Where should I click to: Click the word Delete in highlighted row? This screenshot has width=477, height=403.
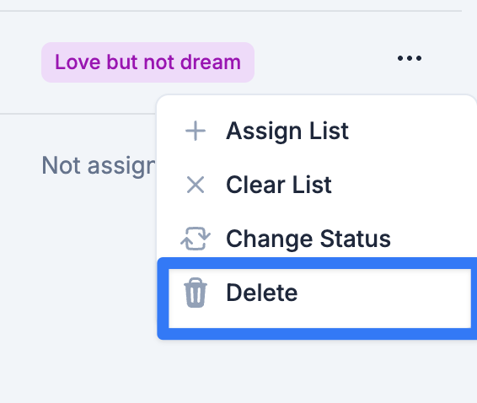tap(261, 293)
